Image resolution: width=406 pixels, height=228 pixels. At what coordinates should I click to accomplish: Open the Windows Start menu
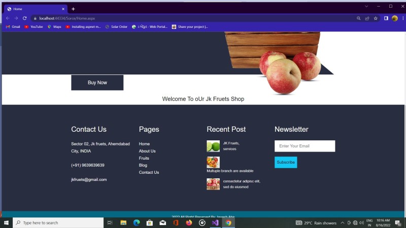[x=6, y=222]
